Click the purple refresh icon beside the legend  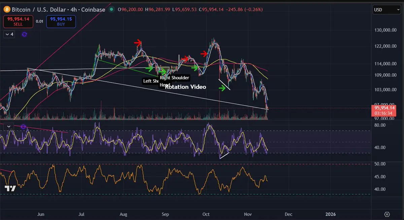point(24,34)
